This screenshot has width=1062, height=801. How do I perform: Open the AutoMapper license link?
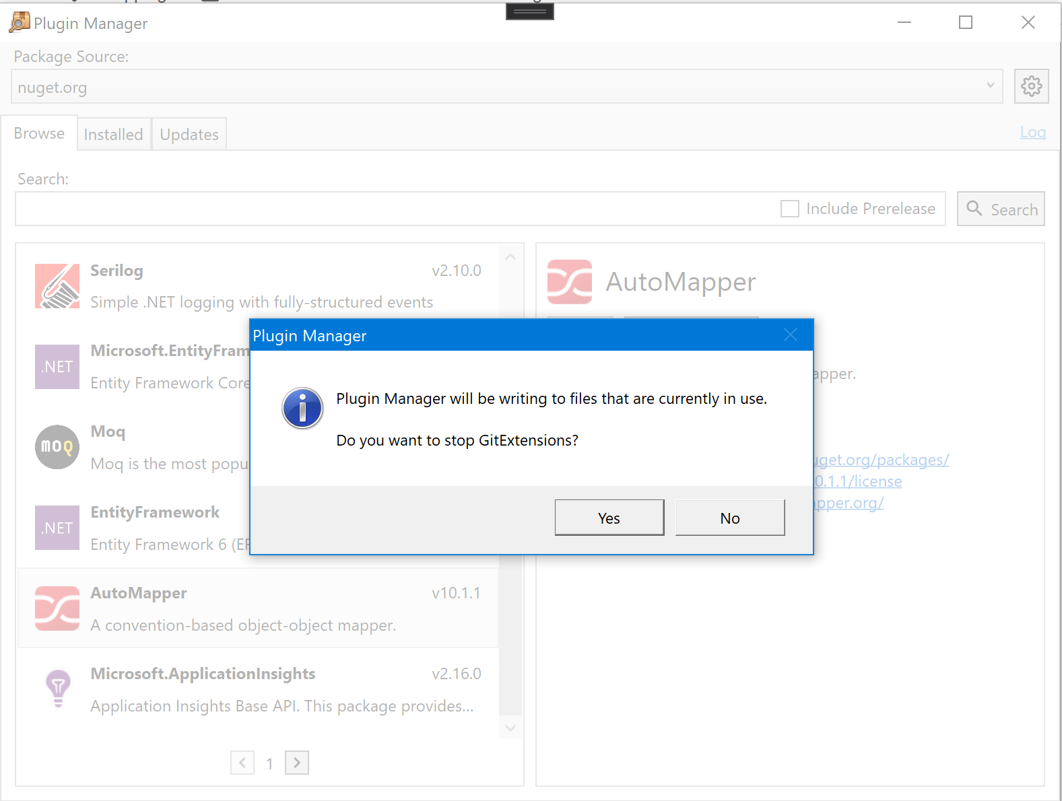tap(858, 481)
